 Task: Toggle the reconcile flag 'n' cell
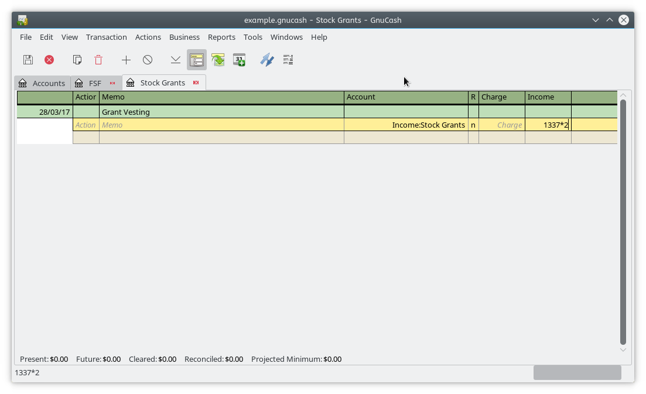coord(473,125)
